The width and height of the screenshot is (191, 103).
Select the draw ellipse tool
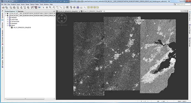74,7
